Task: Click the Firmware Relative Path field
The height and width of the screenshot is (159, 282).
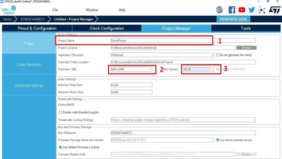Action: tap(173, 154)
